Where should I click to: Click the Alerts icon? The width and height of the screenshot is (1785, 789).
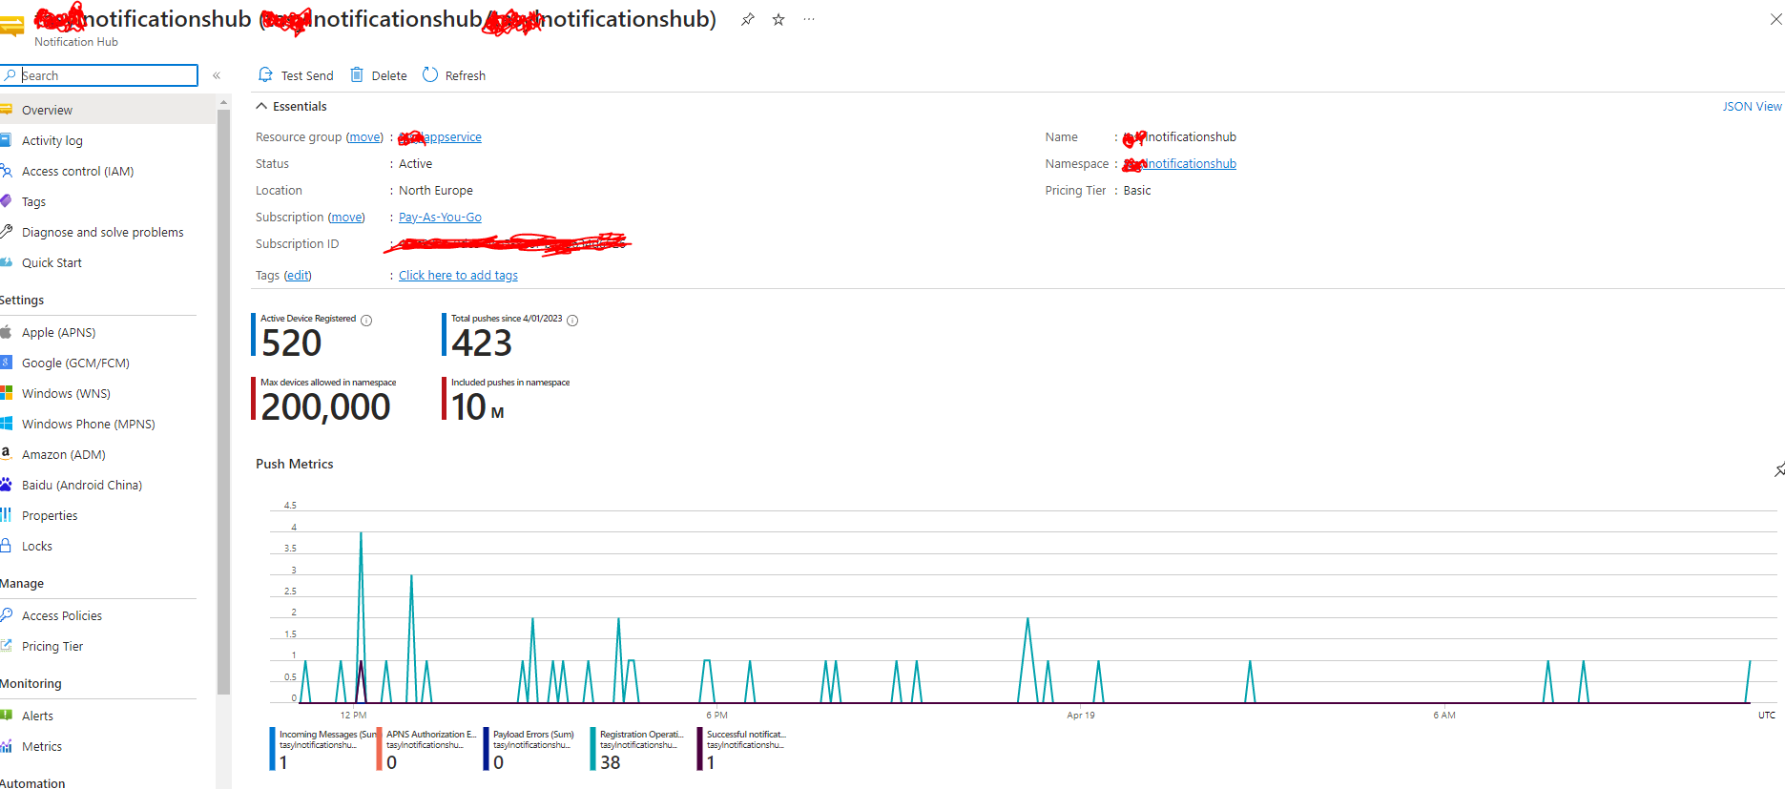[7, 716]
